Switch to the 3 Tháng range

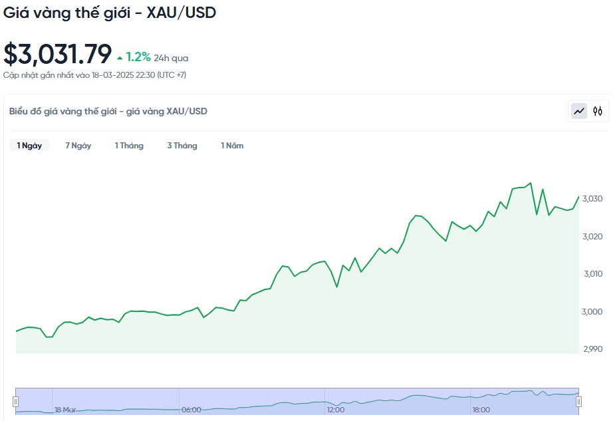pos(182,146)
